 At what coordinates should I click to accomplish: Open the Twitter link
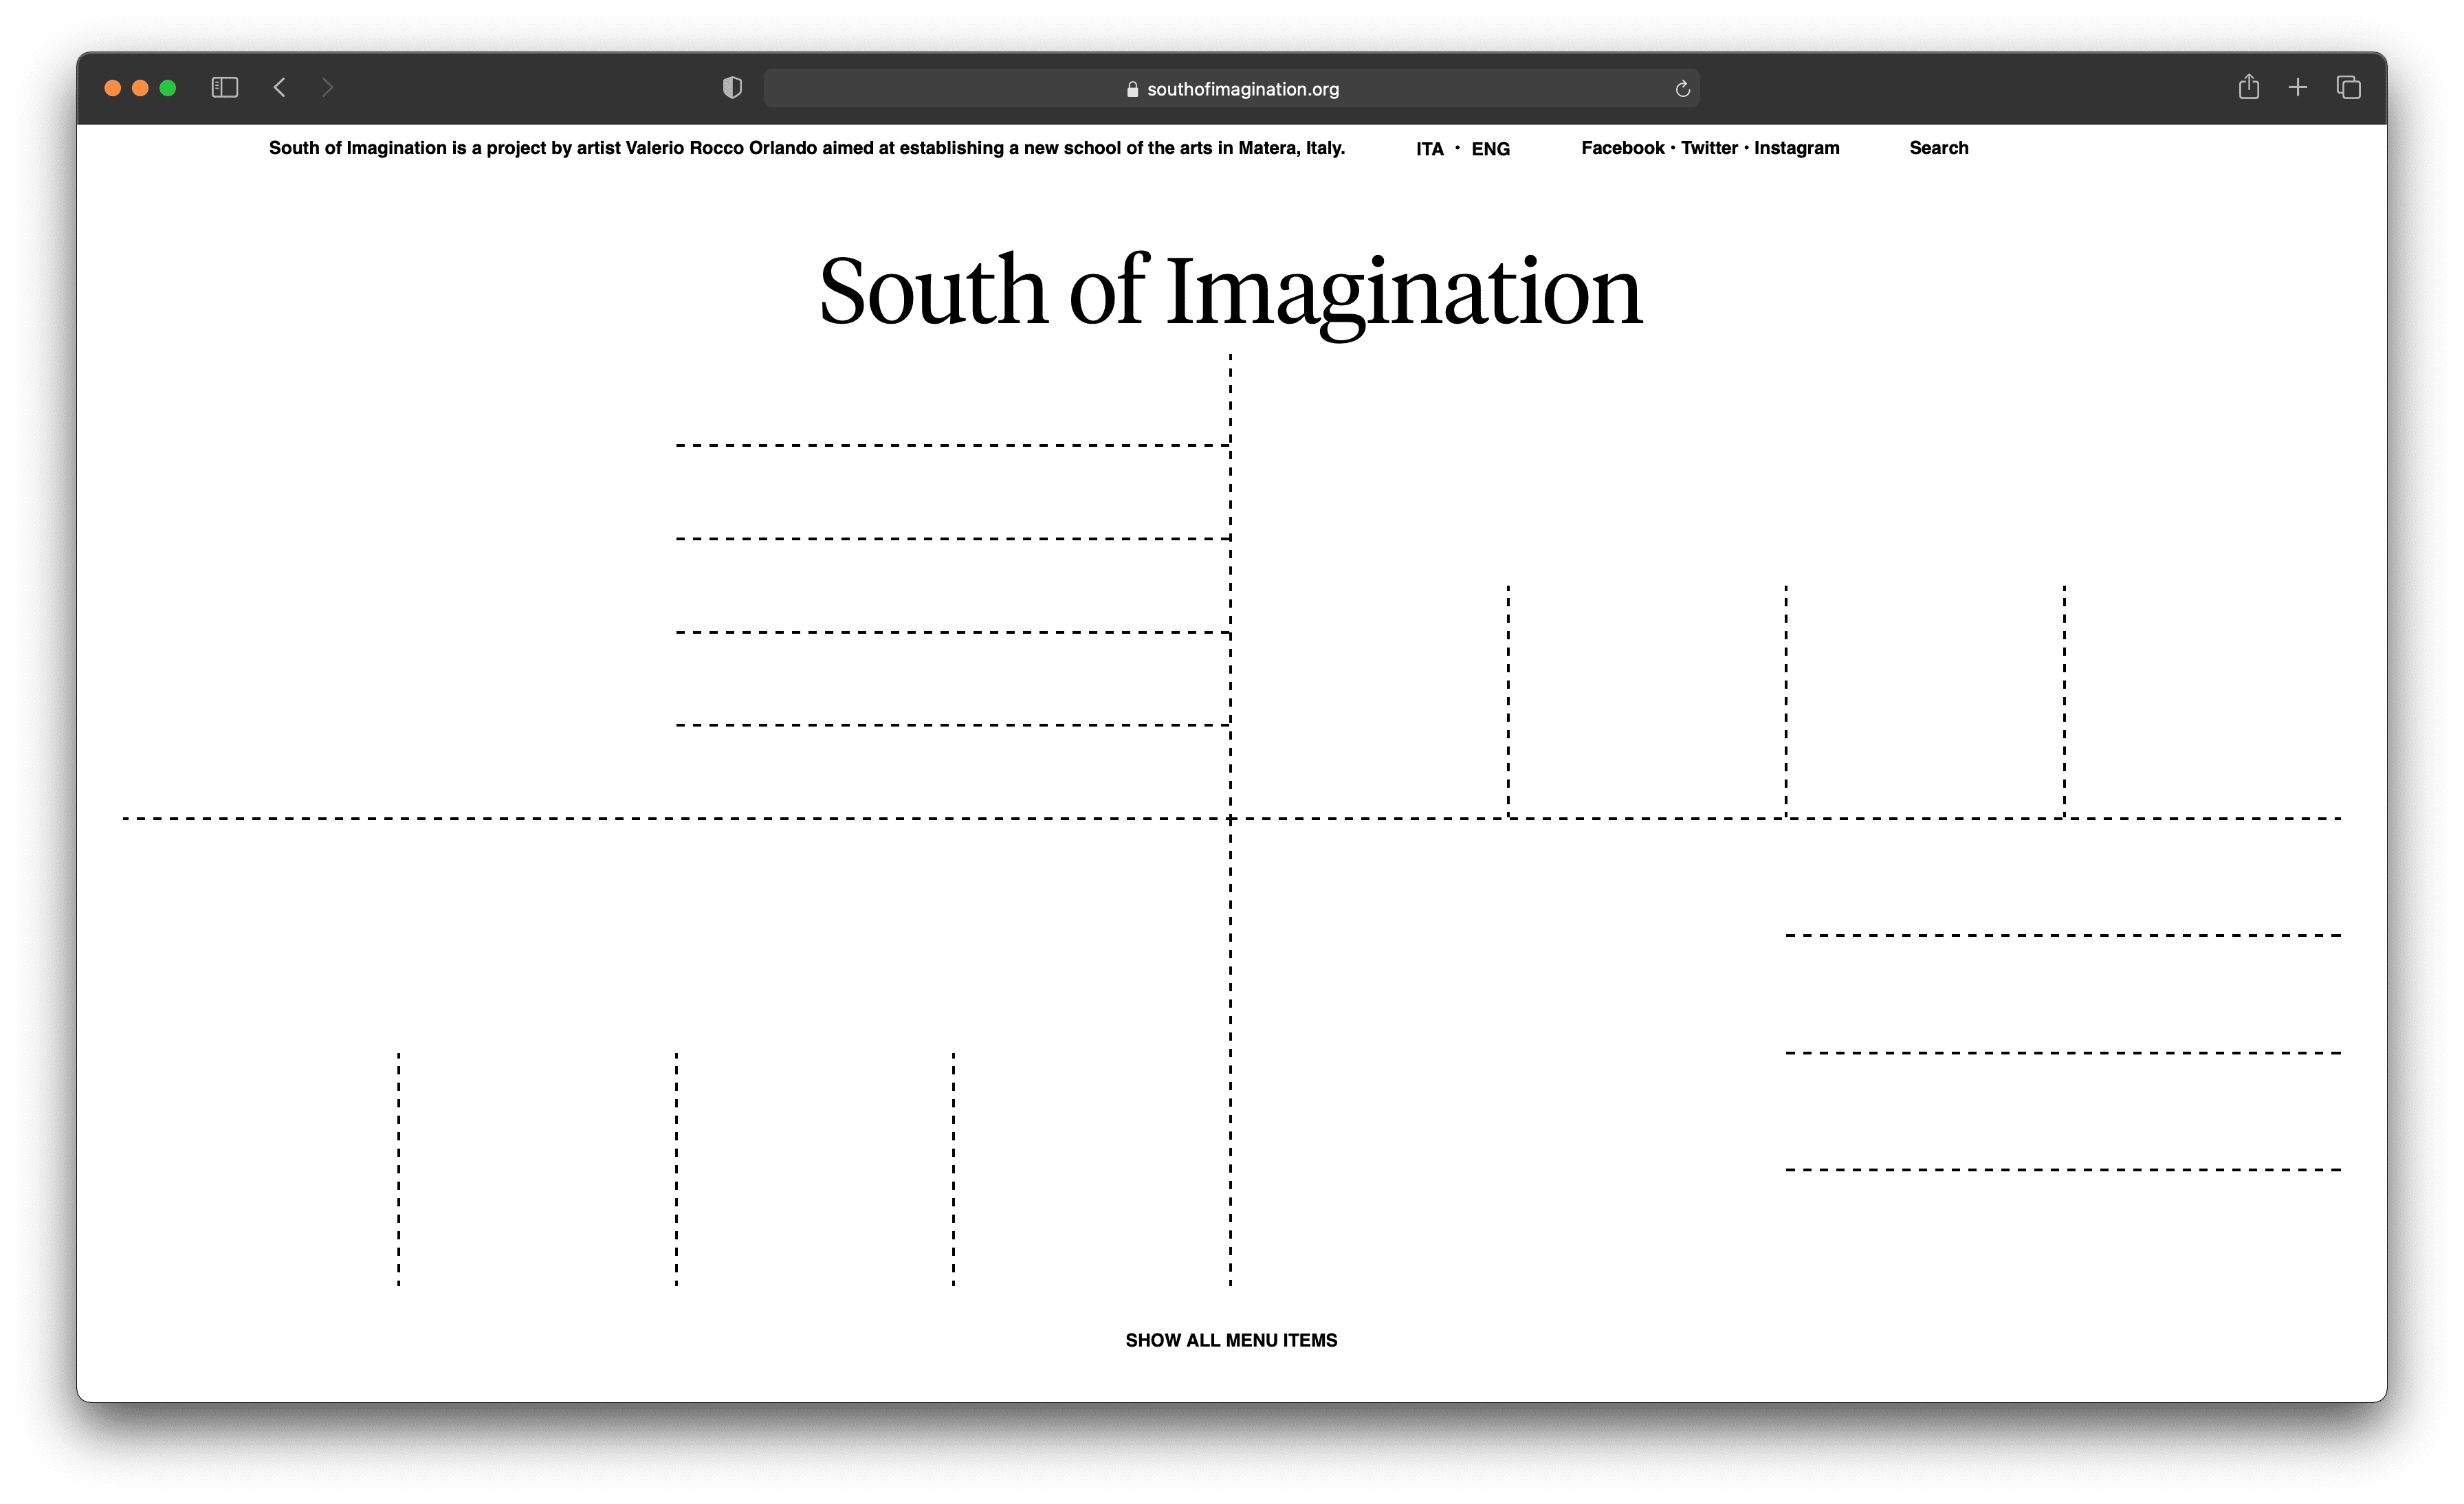[x=1709, y=148]
